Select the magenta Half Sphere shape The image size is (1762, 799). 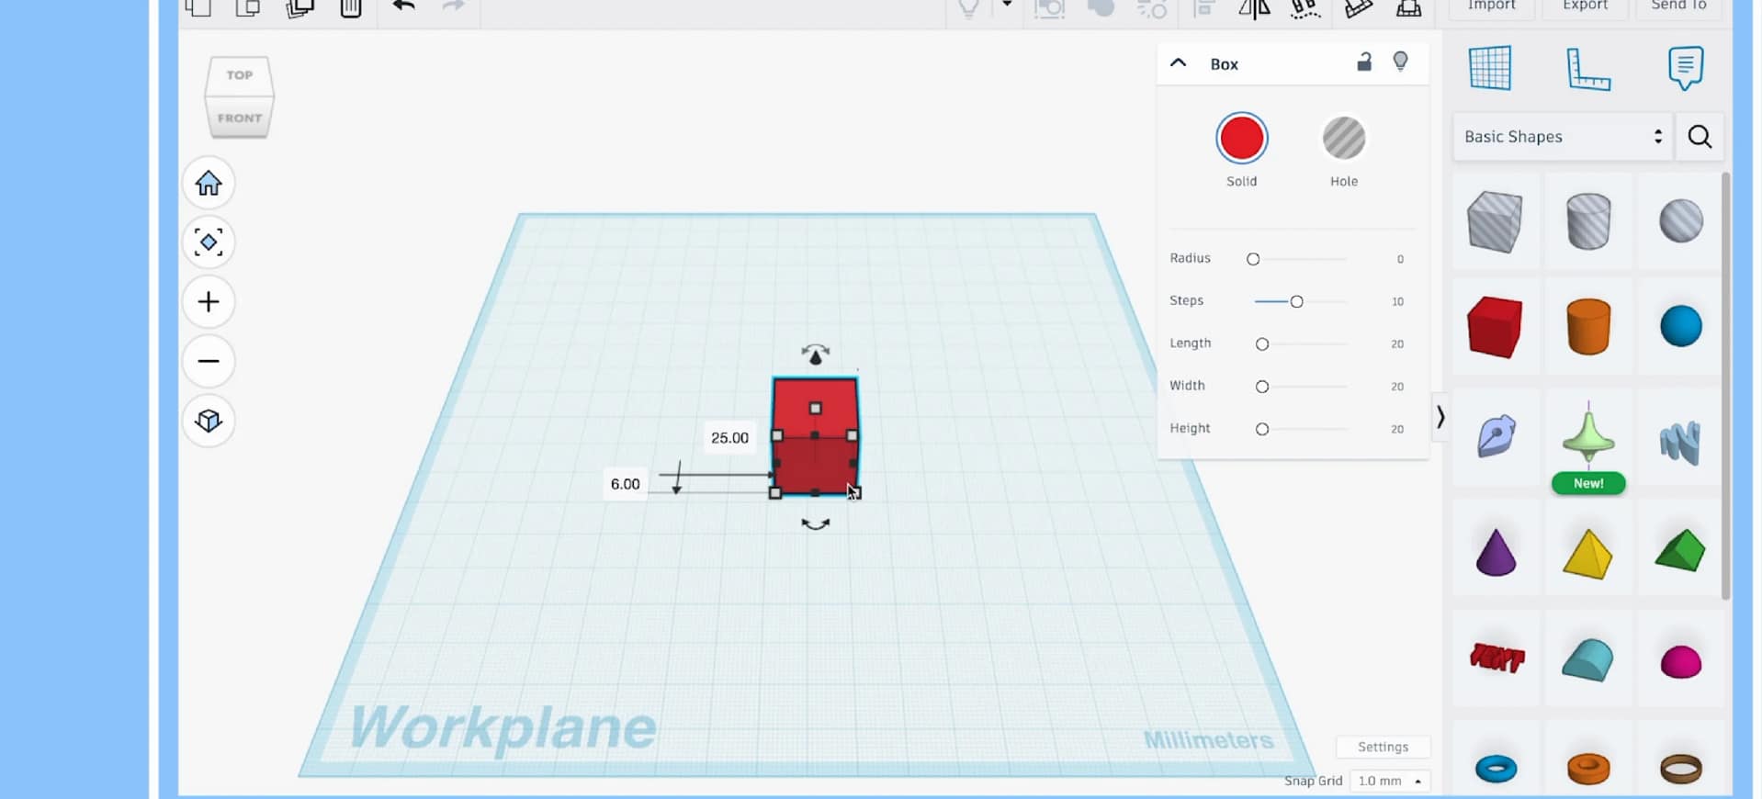tap(1680, 661)
